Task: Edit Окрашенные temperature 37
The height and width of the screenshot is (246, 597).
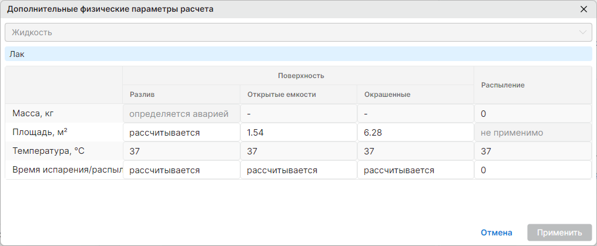Action: (x=415, y=151)
